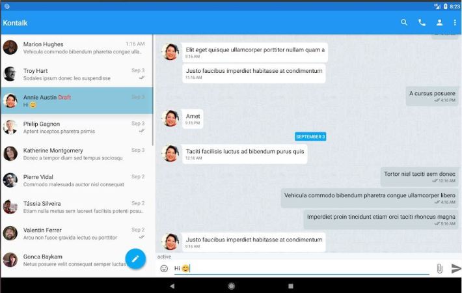Image resolution: width=462 pixels, height=293 pixels.
Task: Click Katherine Montgomery avatar photo
Action: pyautogui.click(x=10, y=154)
